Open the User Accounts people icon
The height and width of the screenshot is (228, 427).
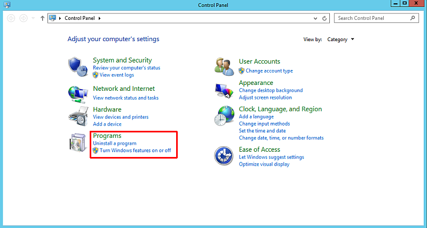pos(224,66)
